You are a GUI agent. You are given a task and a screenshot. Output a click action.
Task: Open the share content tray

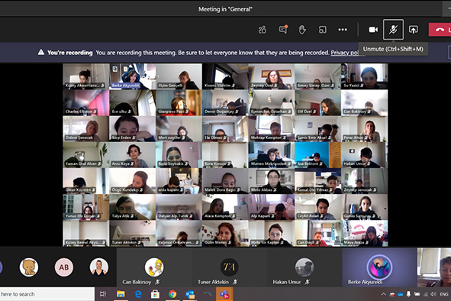414,30
